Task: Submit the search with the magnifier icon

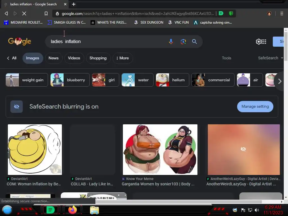Action: pos(194,42)
